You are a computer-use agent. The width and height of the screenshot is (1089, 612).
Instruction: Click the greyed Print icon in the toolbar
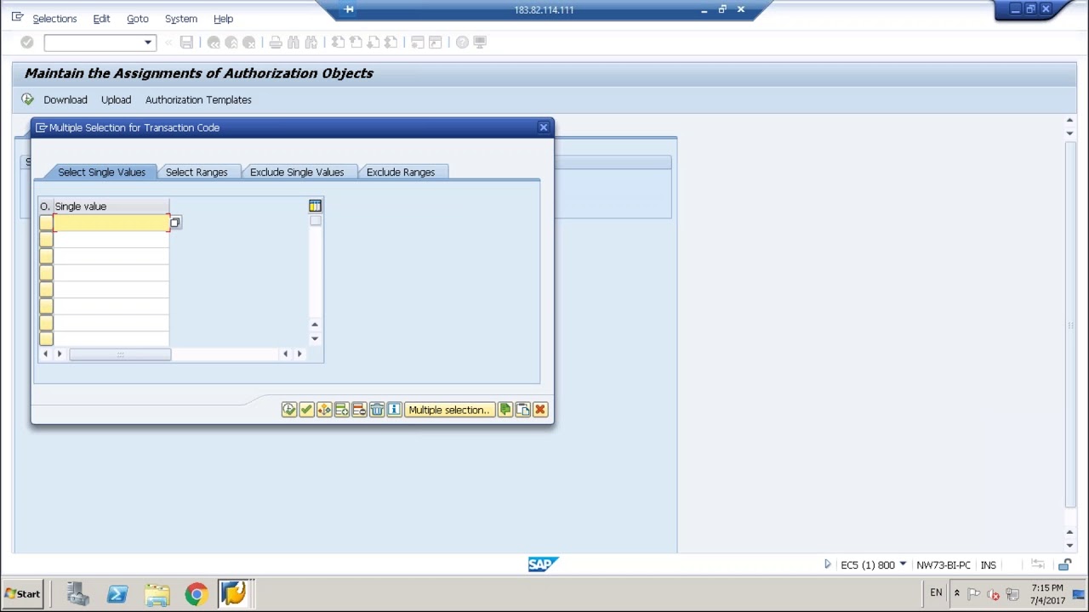tap(276, 42)
